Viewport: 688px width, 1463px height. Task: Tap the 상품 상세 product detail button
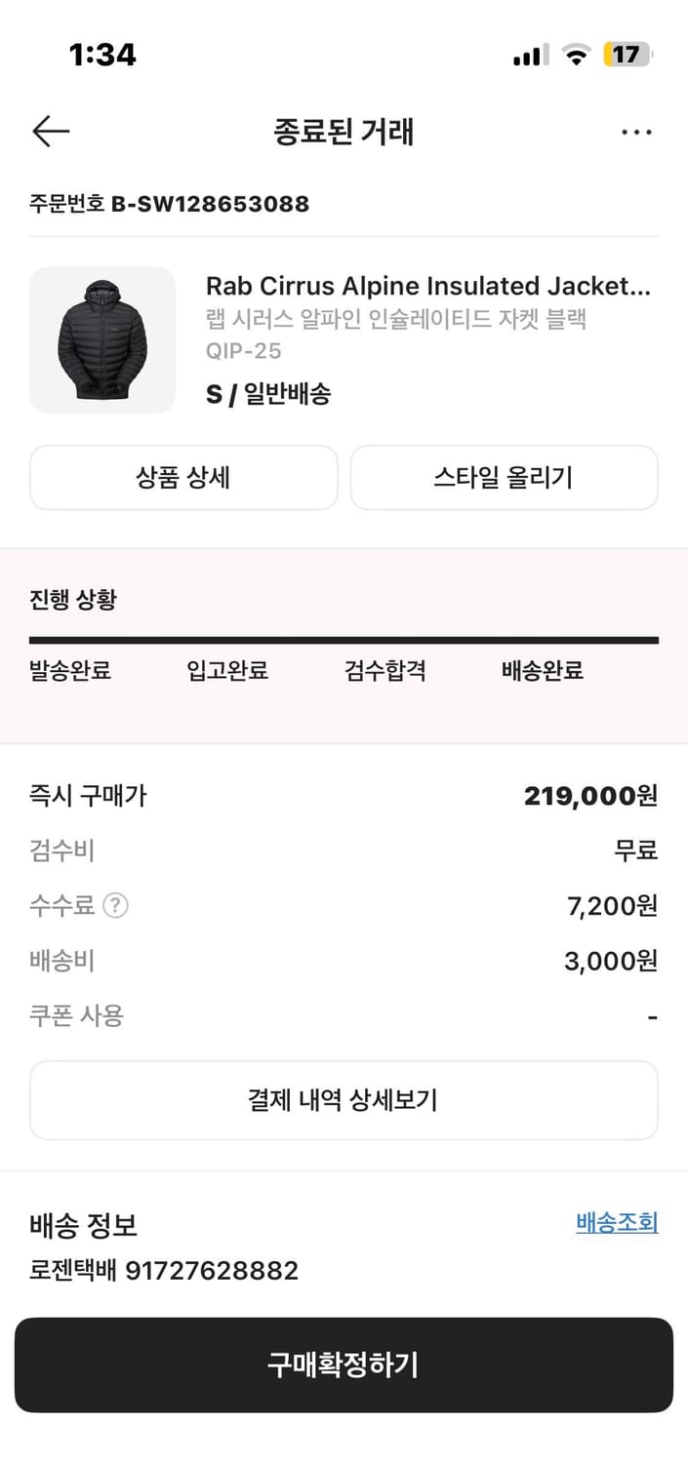point(183,478)
